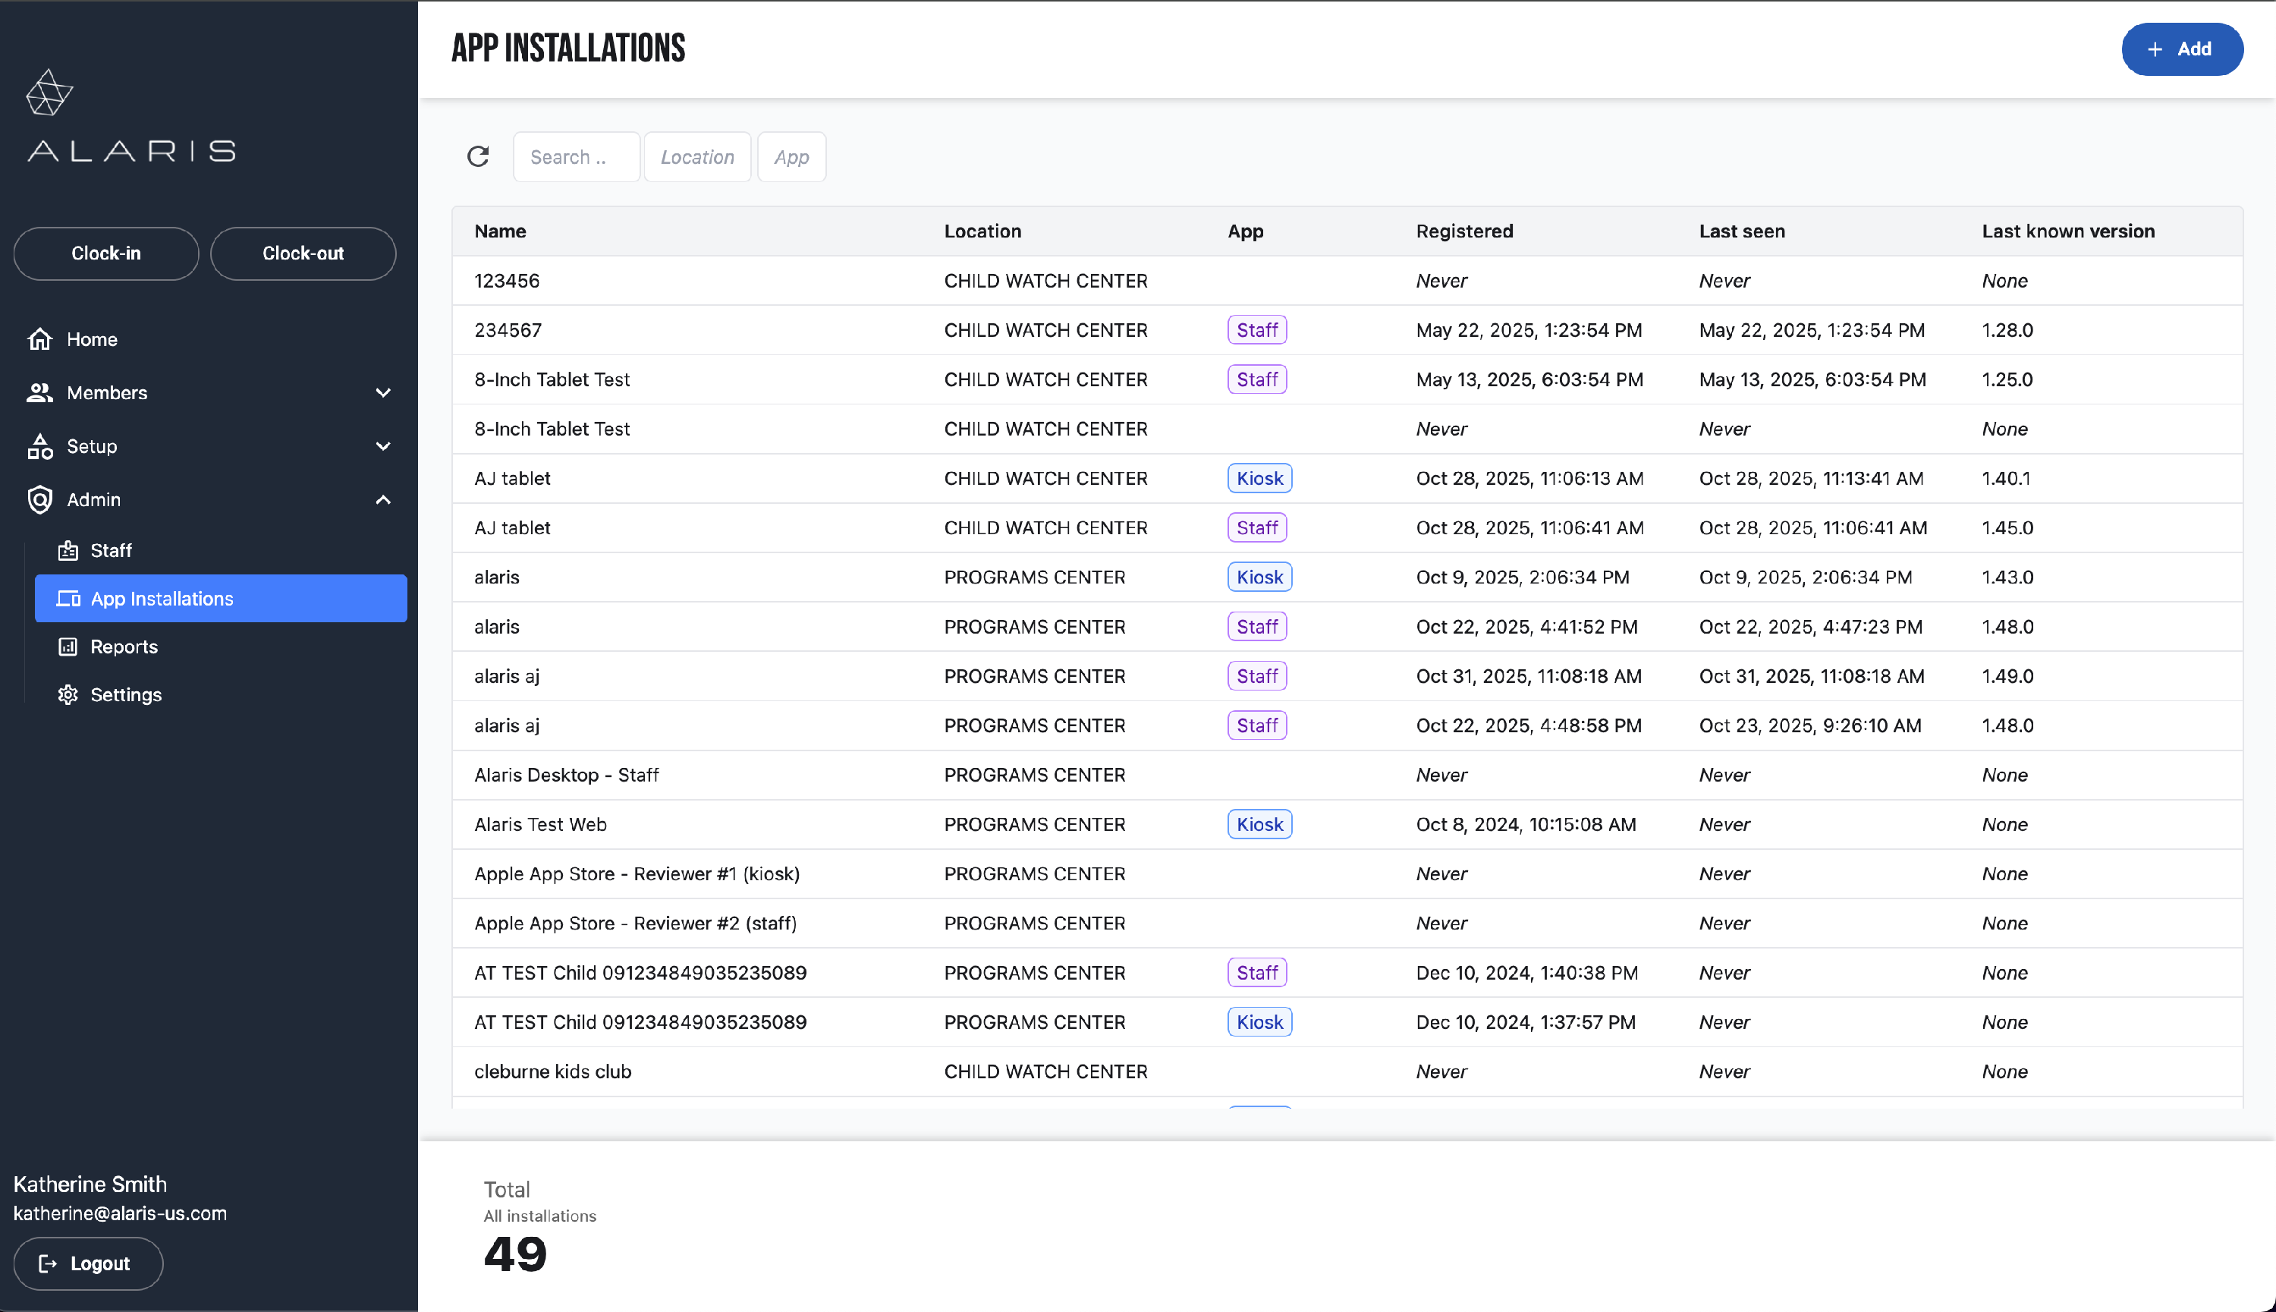This screenshot has height=1312, width=2276.
Task: Collapse the Admin section chevron
Action: 383,499
